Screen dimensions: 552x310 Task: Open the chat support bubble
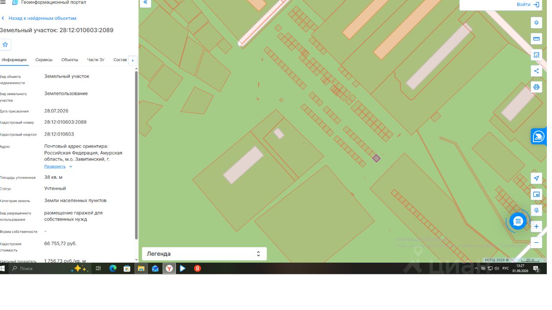[518, 221]
